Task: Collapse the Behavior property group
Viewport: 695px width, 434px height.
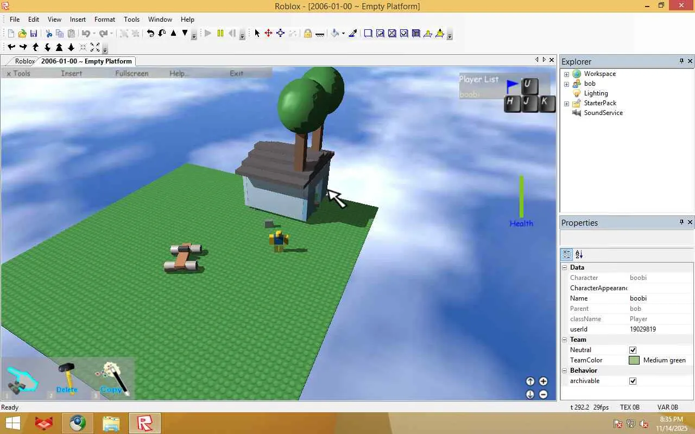Action: coord(565,371)
